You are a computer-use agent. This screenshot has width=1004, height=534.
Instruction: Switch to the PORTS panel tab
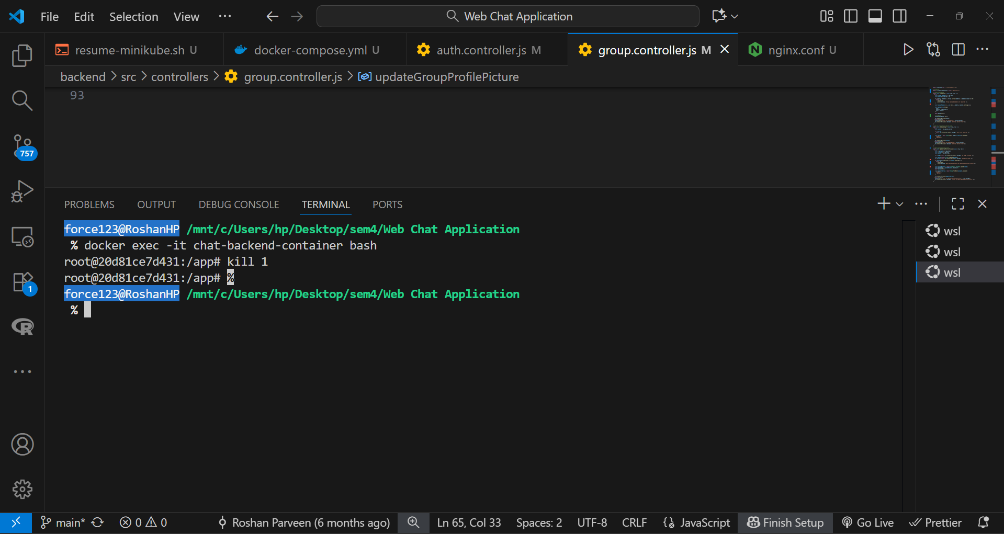pos(387,204)
